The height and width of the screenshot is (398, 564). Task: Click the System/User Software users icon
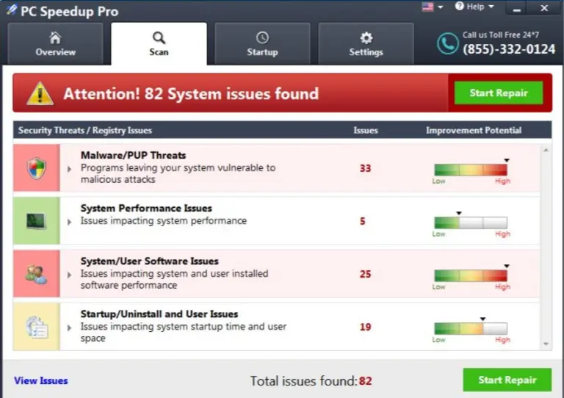click(x=36, y=275)
